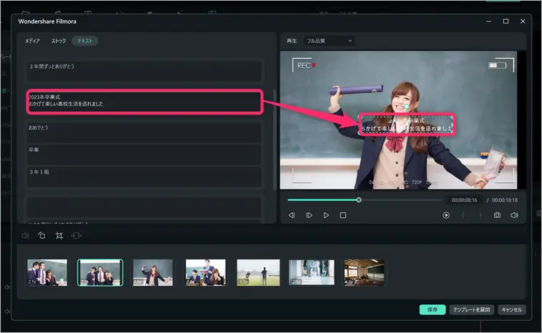
Task: Select the 卒業 text entry
Action: pyautogui.click(x=144, y=154)
